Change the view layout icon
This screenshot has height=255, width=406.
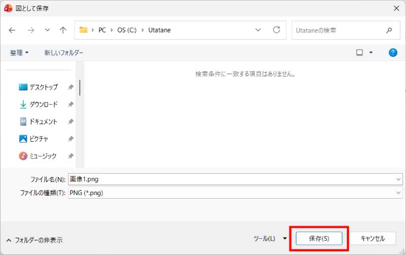[359, 53]
